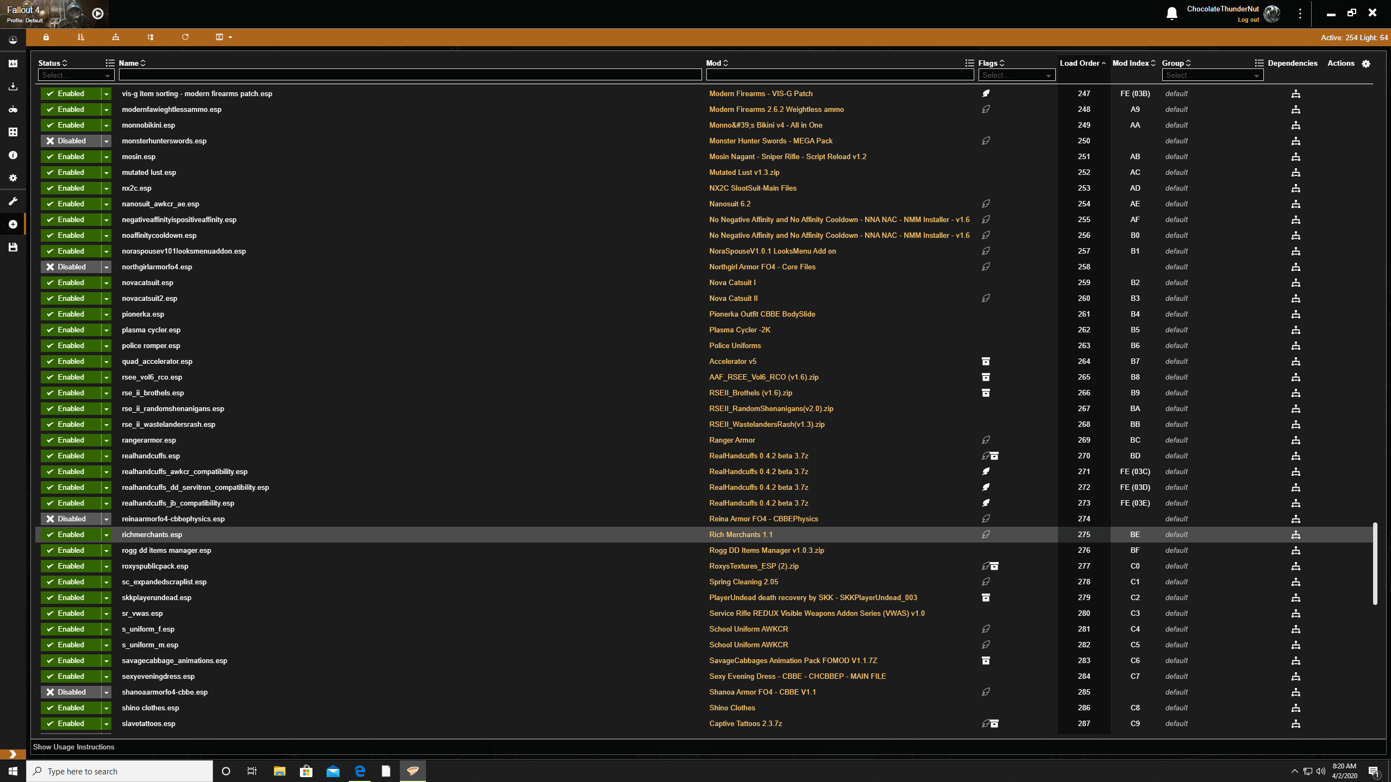Enable the disabled northgirlarmorfo4.esp plugin
1391x782 pixels.
(71, 267)
